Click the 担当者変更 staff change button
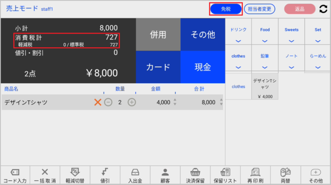This screenshot has height=185, width=331. tap(259, 9)
